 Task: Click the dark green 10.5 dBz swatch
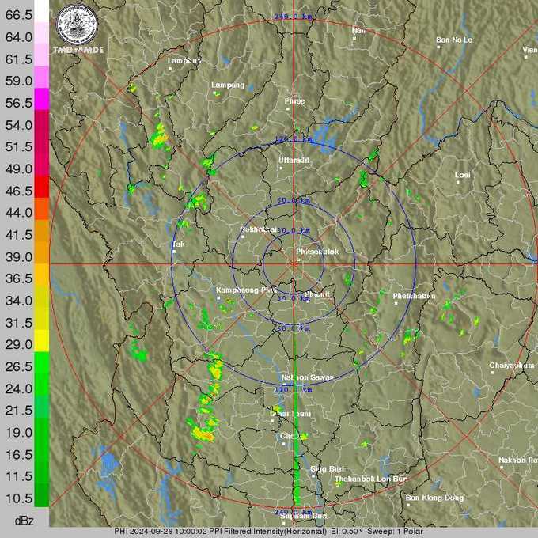(x=41, y=494)
